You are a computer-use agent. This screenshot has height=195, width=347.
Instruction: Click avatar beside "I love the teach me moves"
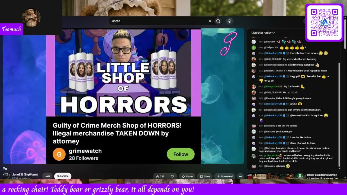[x=253, y=53]
